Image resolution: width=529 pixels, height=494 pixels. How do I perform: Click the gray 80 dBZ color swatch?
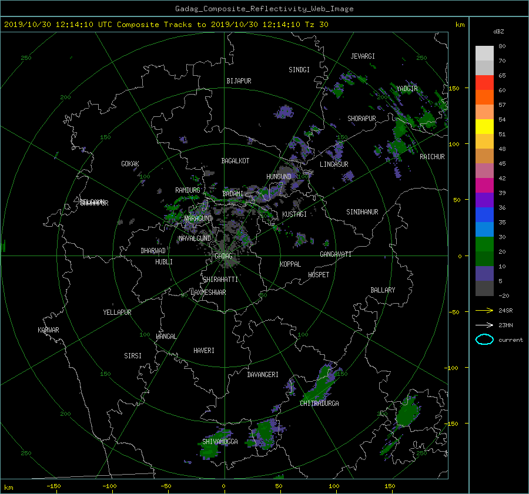484,53
